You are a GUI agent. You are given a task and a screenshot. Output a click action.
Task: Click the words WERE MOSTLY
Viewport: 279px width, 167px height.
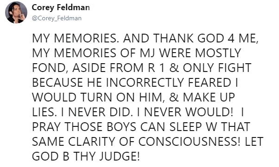click(x=200, y=53)
